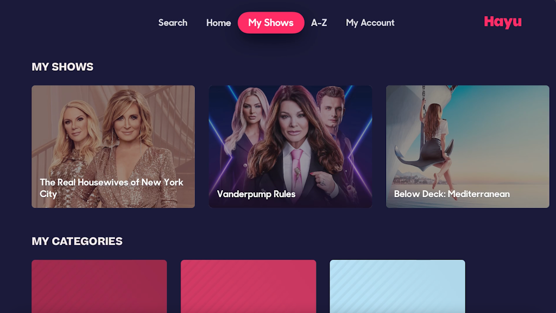Click the MY SHOWS section heading

click(62, 67)
